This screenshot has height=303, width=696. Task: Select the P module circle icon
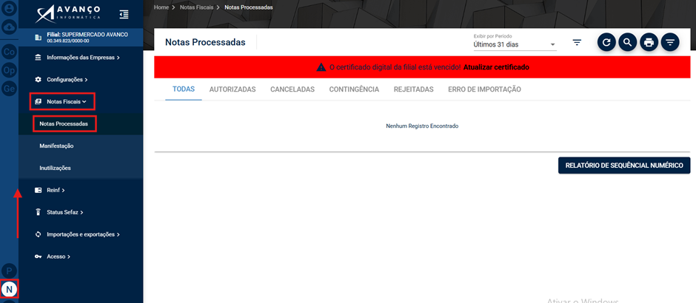click(10, 270)
